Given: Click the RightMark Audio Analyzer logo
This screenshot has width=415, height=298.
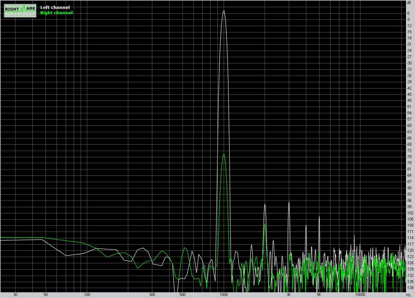Looking at the screenshot, I should 20,11.
